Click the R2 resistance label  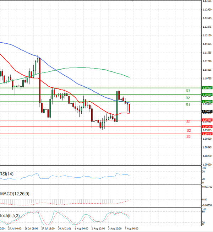click(x=187, y=98)
